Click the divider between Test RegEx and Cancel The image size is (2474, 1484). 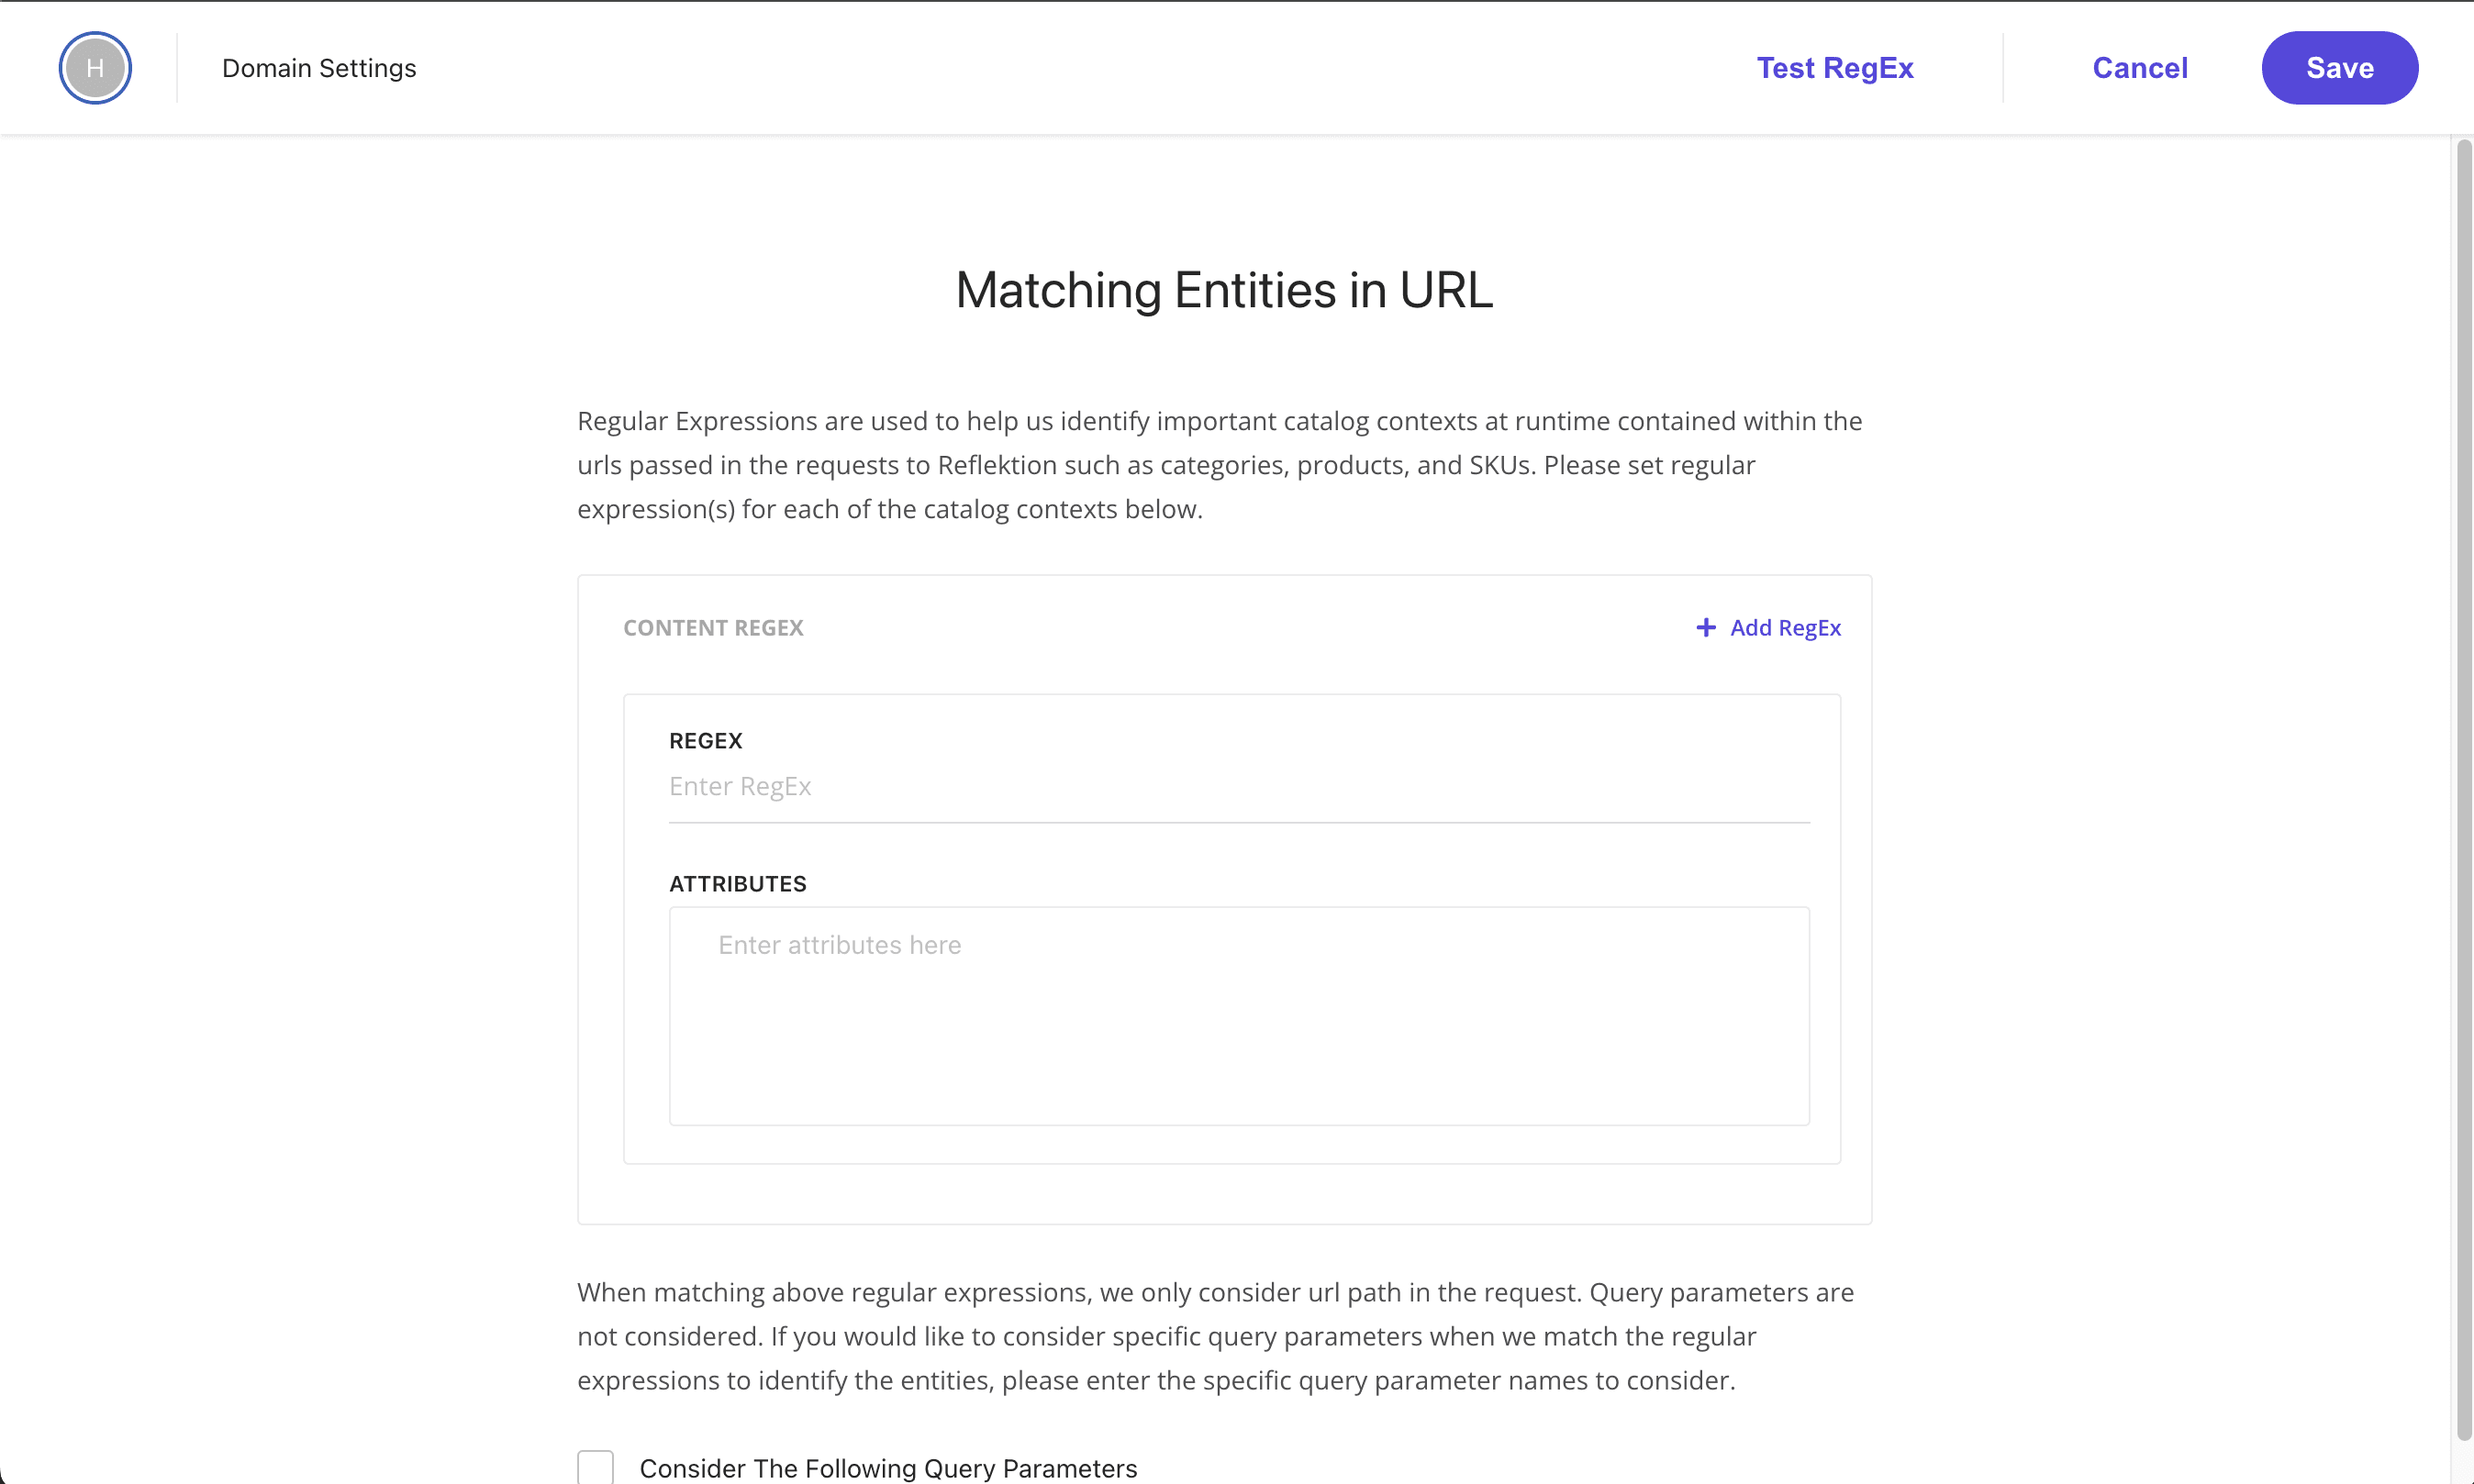pos(2003,68)
